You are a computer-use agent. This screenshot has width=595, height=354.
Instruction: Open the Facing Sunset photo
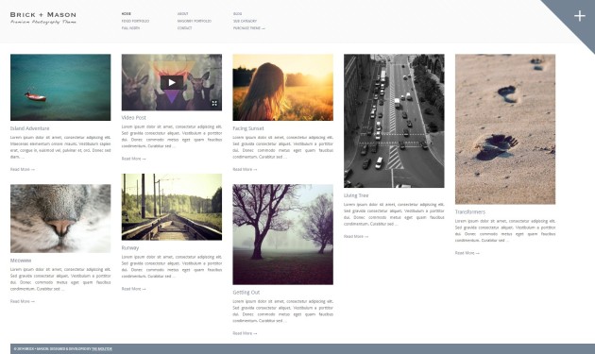click(283, 87)
